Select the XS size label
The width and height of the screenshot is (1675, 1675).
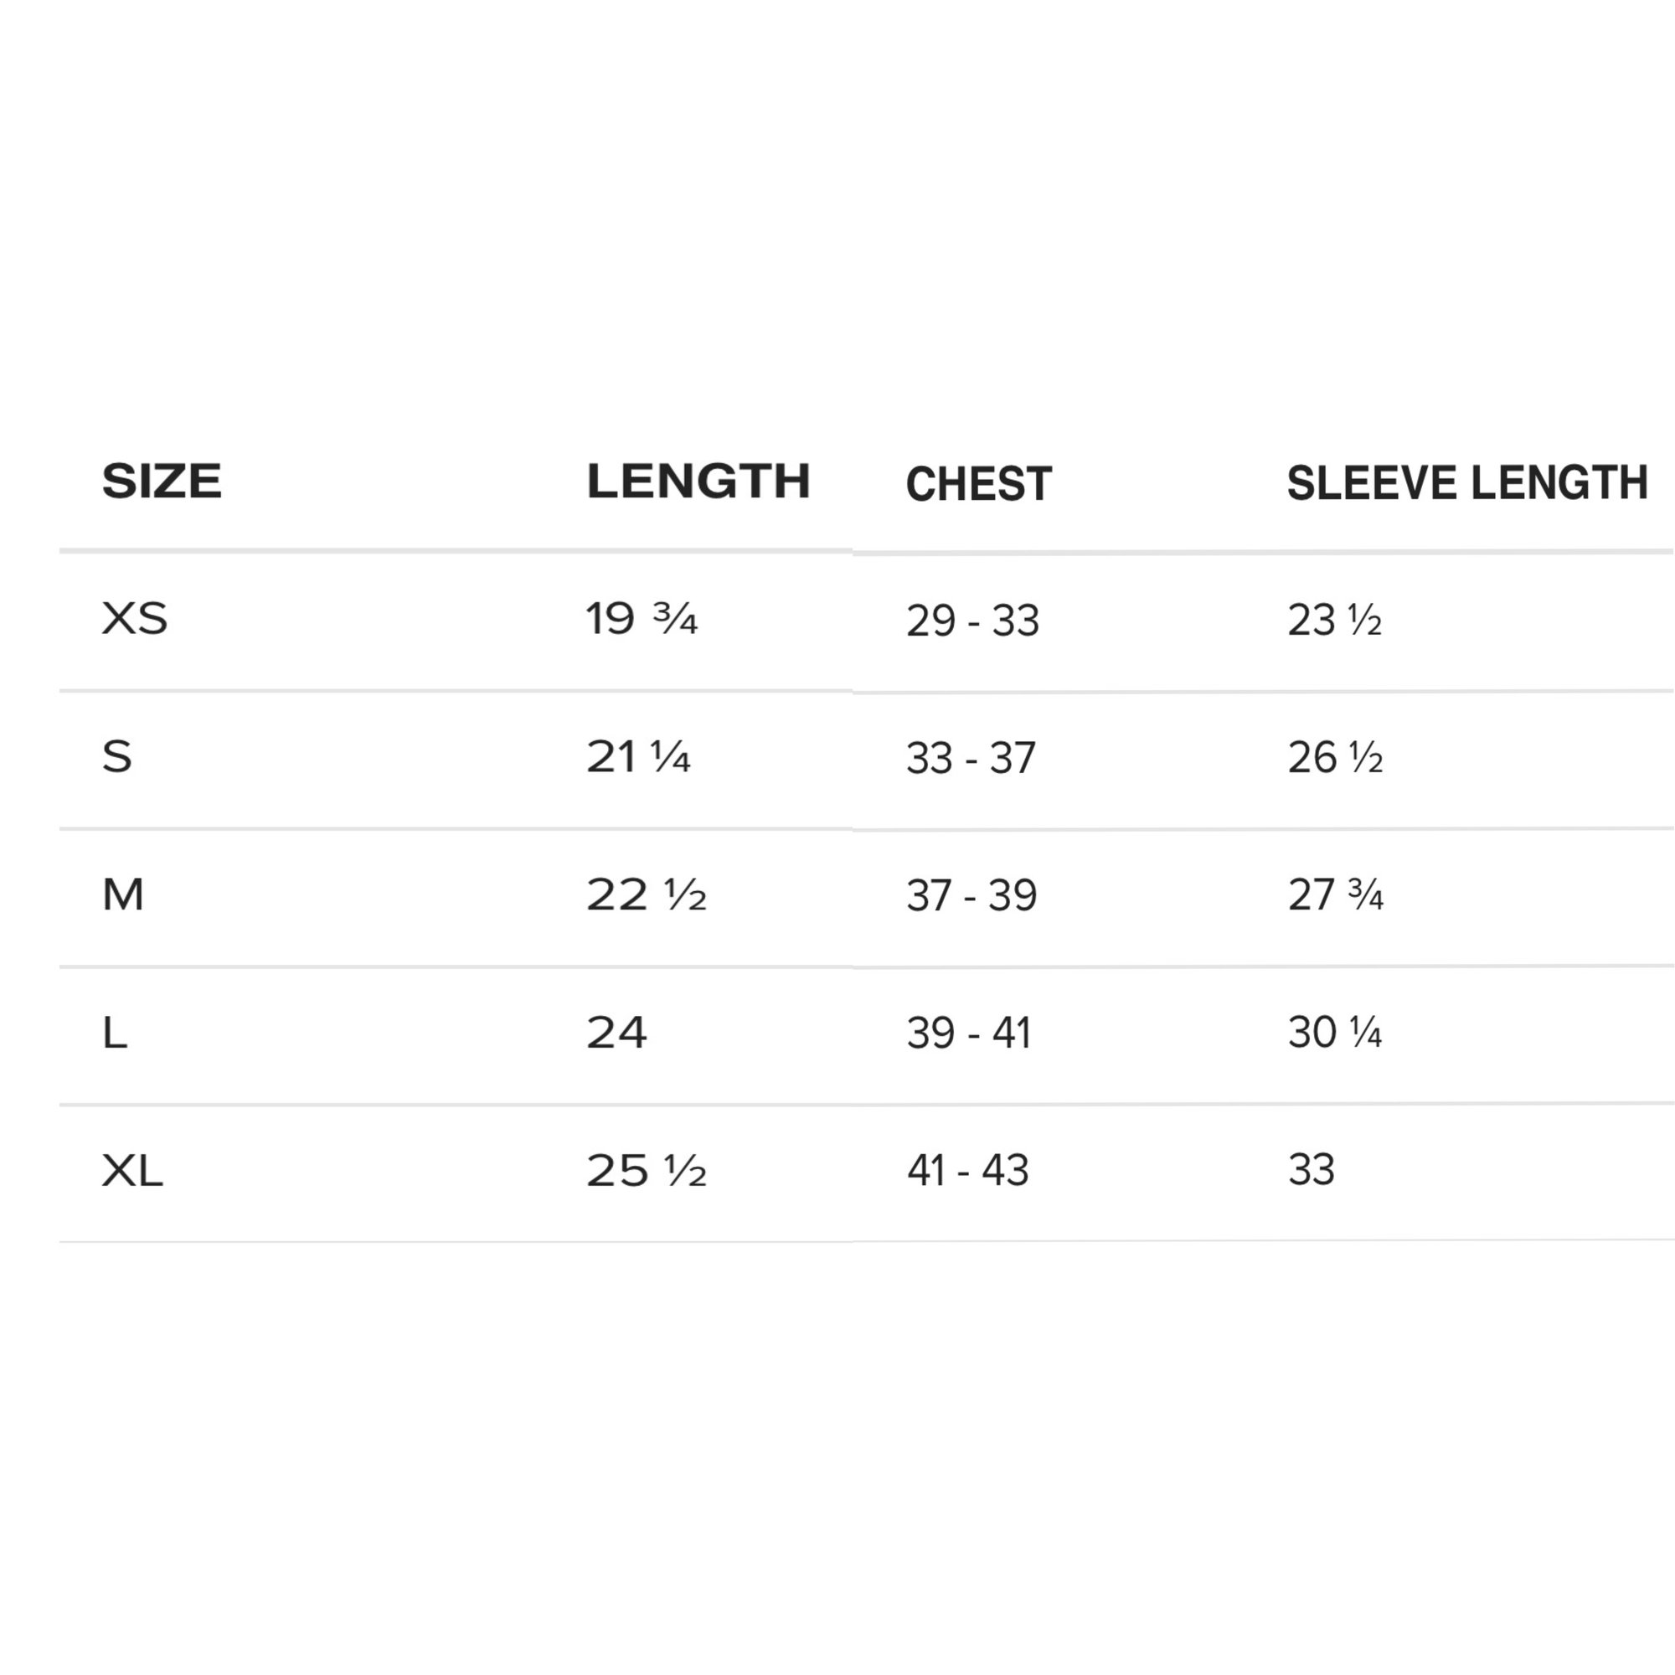pos(134,619)
